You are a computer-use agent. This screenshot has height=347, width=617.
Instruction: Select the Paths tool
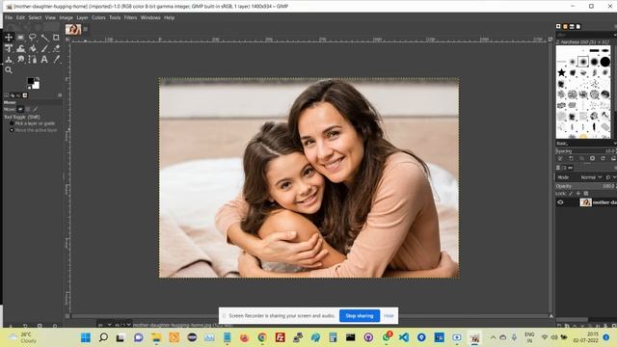[32, 60]
